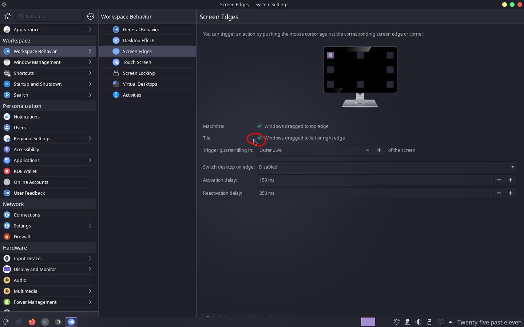Click the Touch Screen icon
Screen dimensions: 524x327
pos(116,62)
